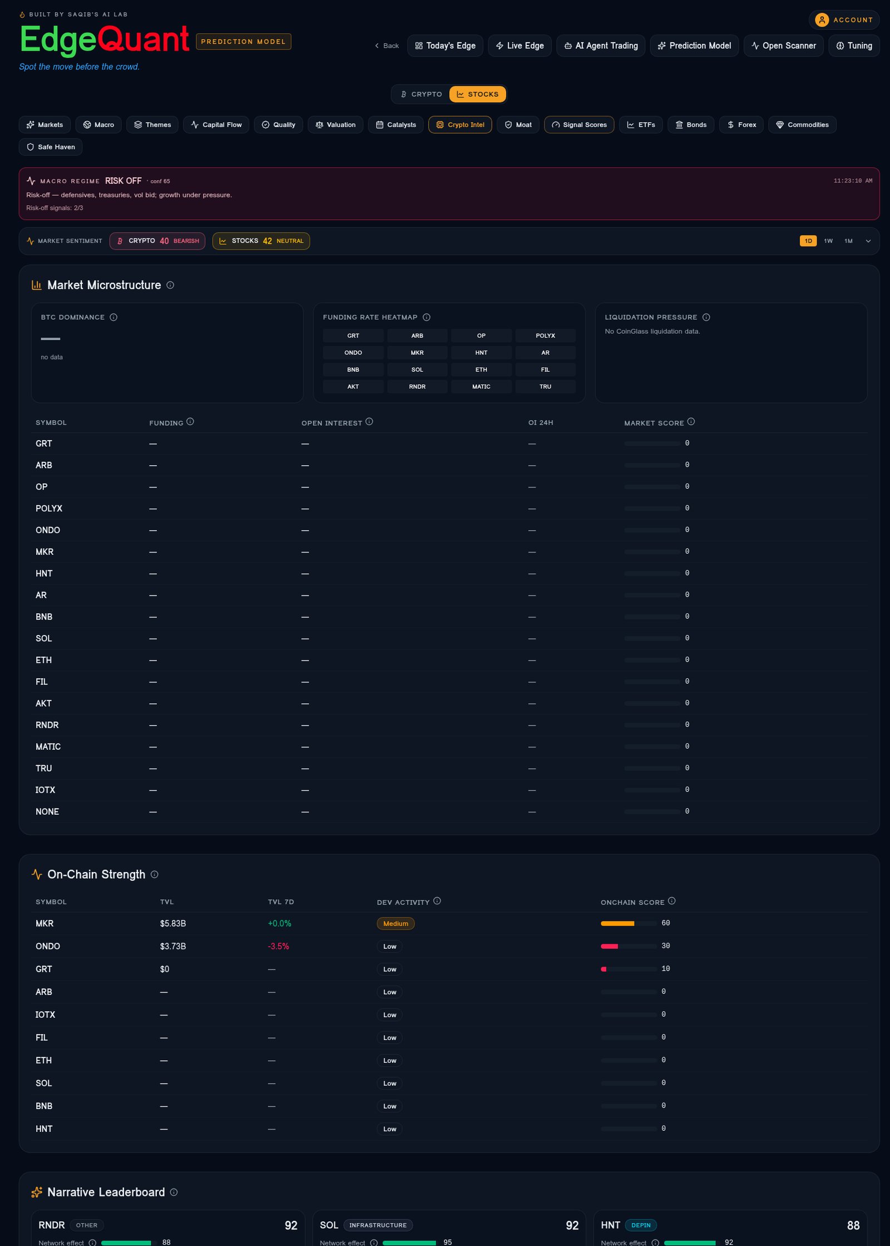Viewport: 890px width, 1246px height.
Task: Click the BTC Dominance info icon
Action: [x=113, y=317]
